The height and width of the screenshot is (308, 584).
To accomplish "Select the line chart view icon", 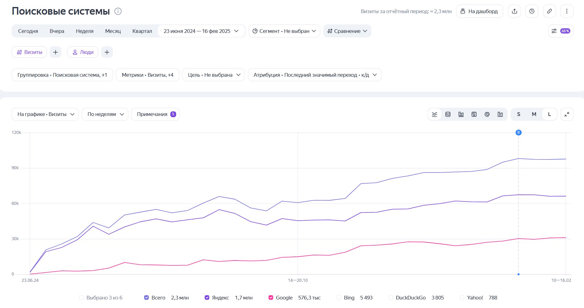I will (x=435, y=114).
